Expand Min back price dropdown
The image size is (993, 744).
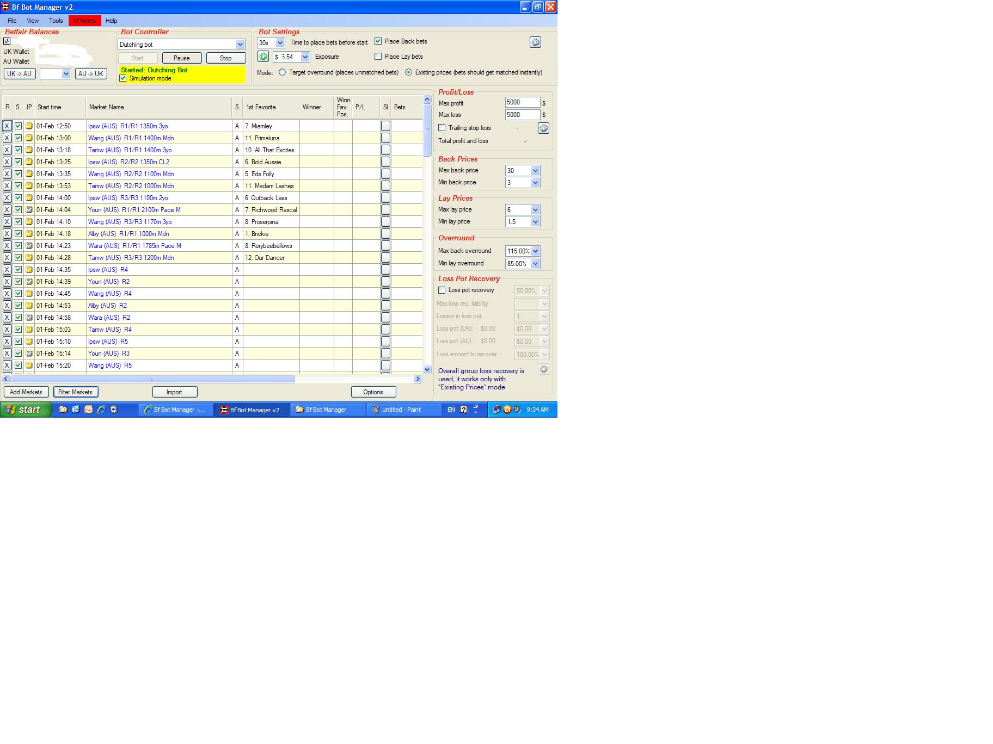pyautogui.click(x=535, y=183)
